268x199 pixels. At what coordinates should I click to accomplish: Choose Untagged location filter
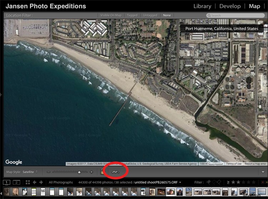click(x=150, y=15)
